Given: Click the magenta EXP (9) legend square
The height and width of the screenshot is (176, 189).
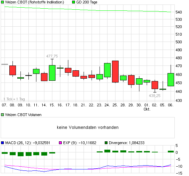Looking at the screenshot, I should pos(60,143).
